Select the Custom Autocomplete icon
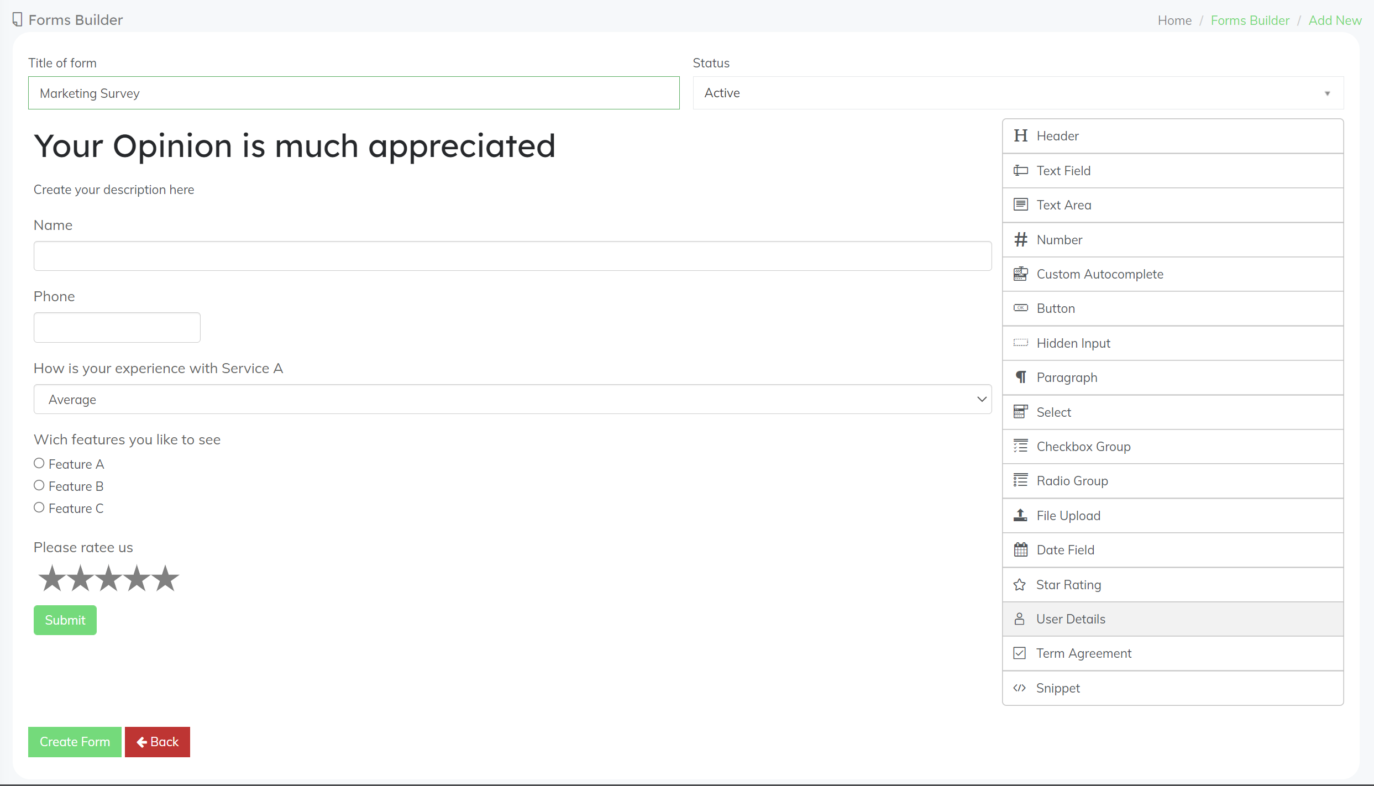 click(x=1020, y=274)
